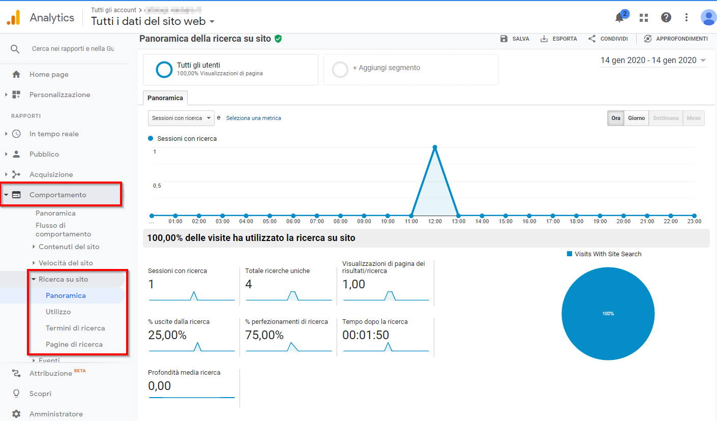Screen dimensions: 717x421
Task: Click the search reports input field
Action: pyautogui.click(x=73, y=49)
